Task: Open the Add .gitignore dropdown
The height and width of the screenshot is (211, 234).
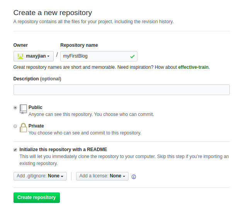Action: [40, 176]
